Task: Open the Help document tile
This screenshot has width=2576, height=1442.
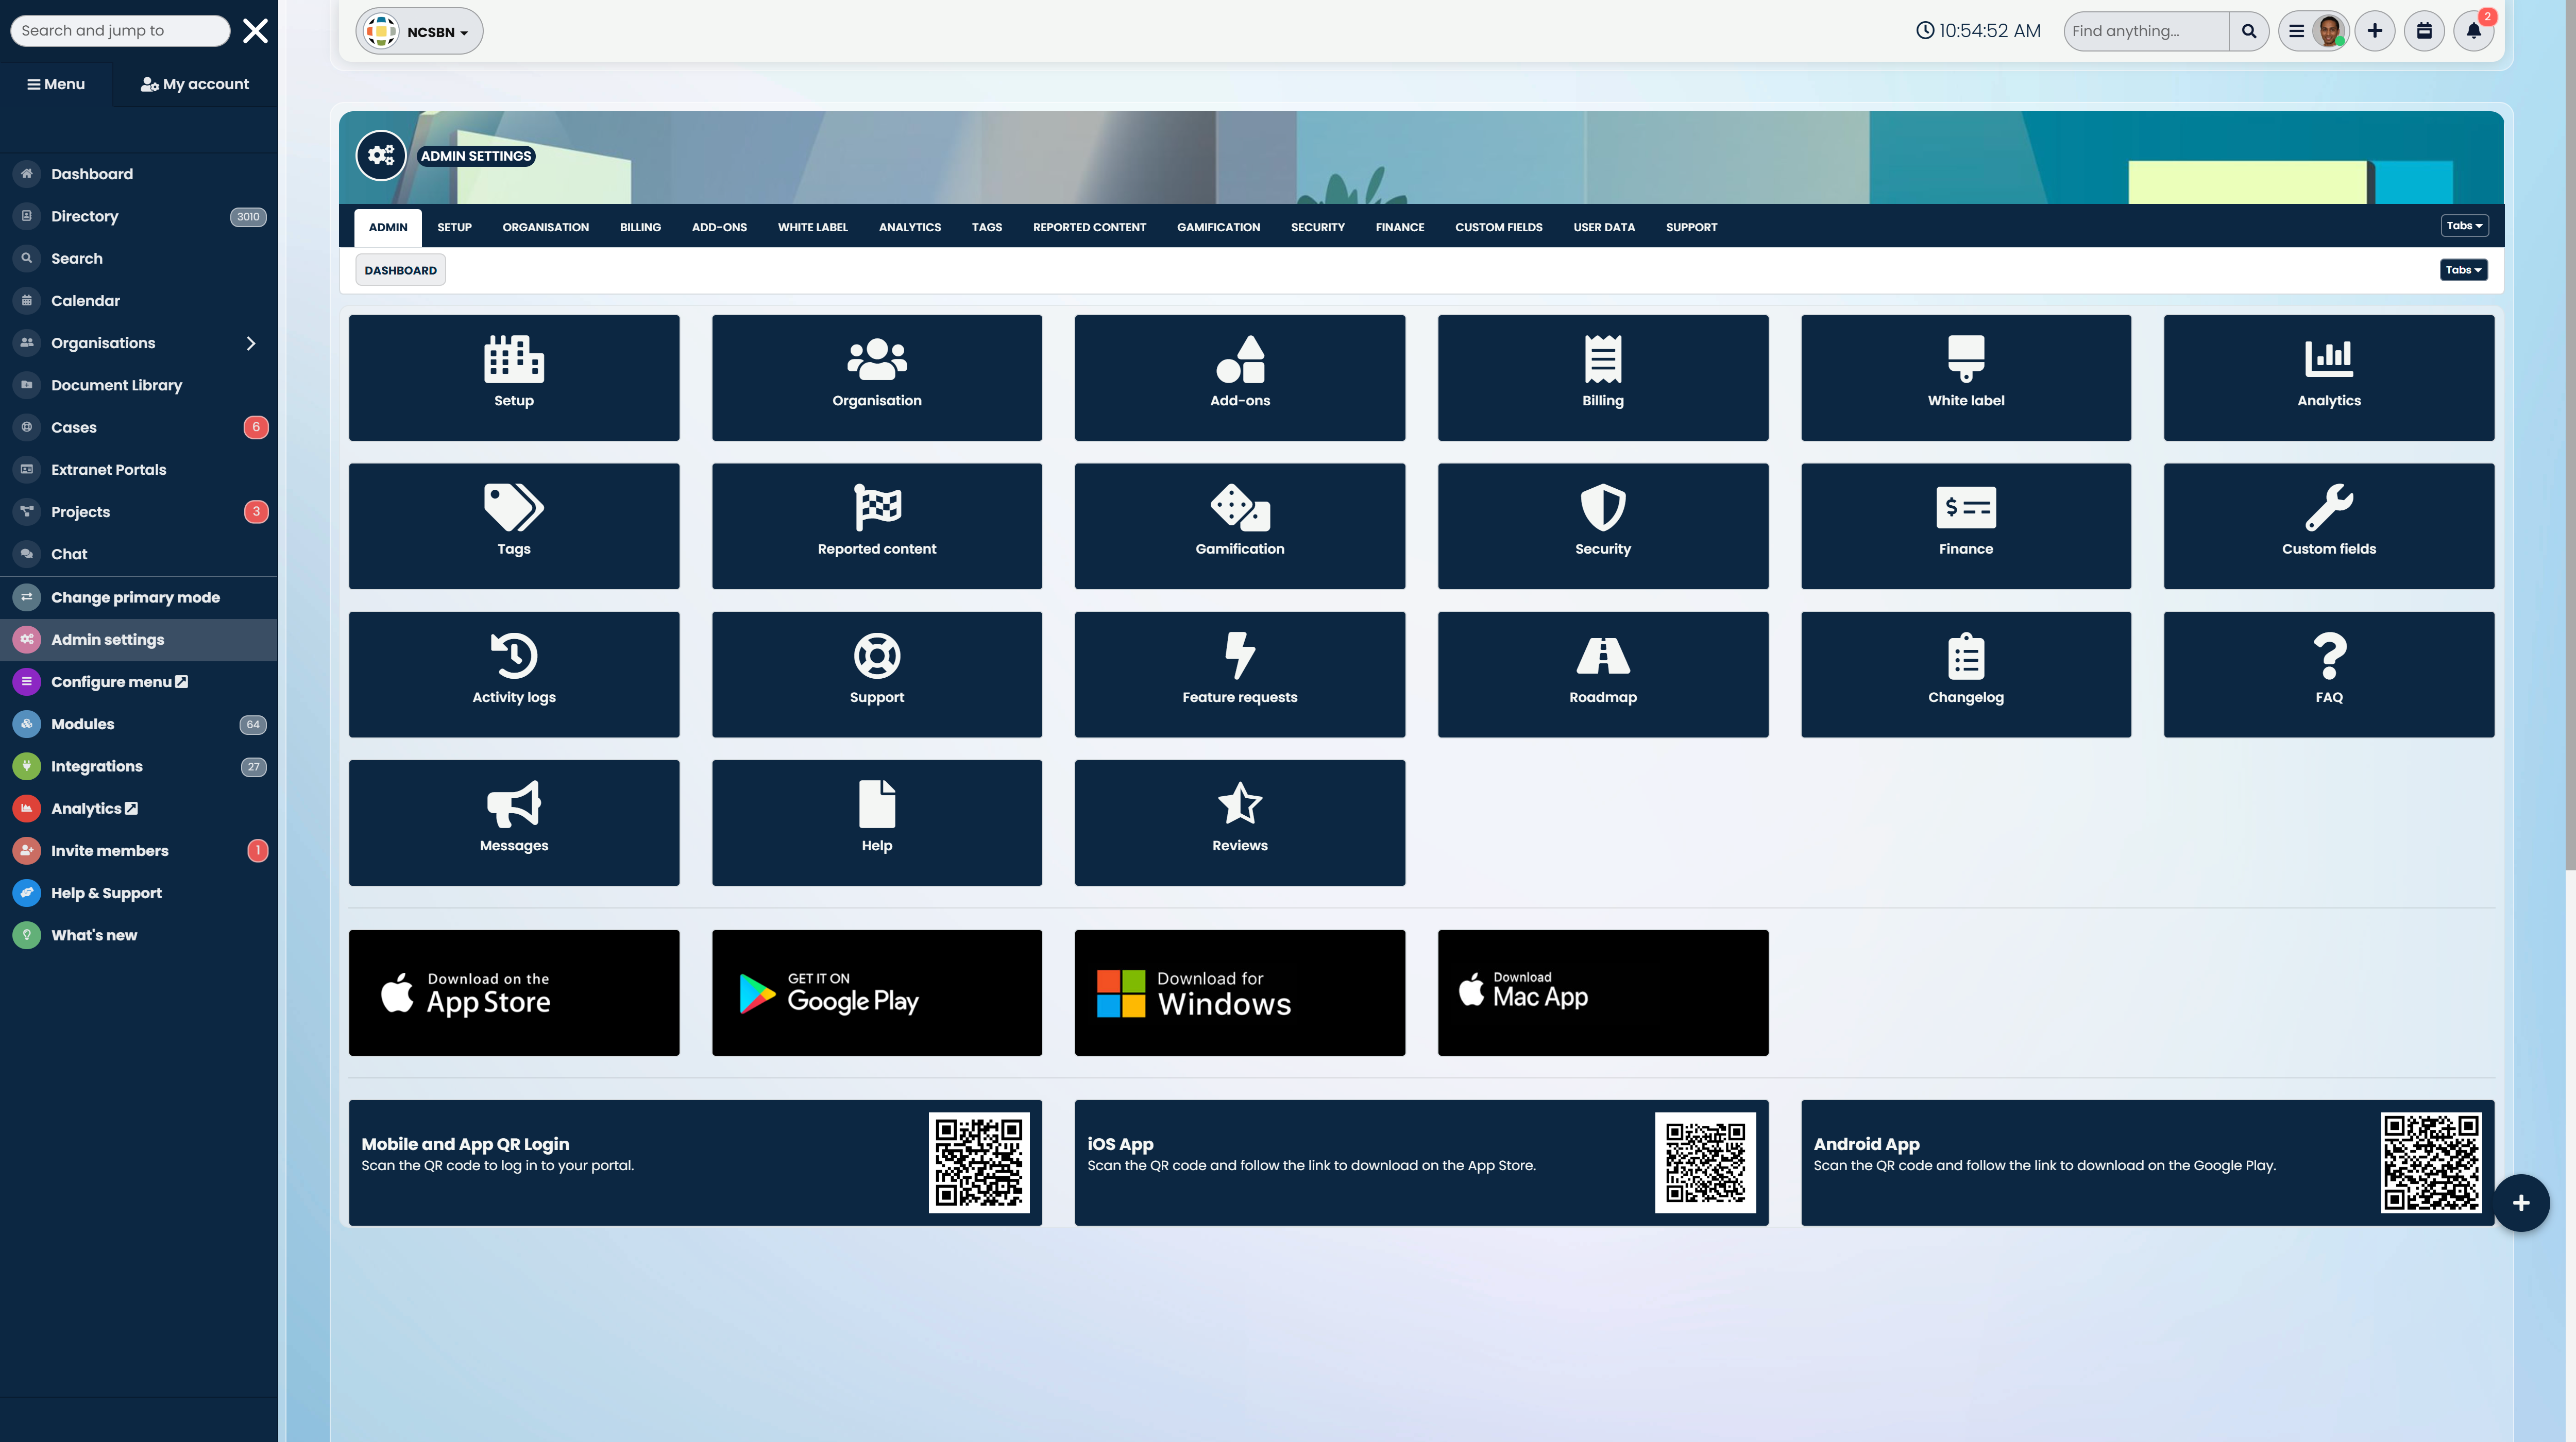Action: [877, 822]
